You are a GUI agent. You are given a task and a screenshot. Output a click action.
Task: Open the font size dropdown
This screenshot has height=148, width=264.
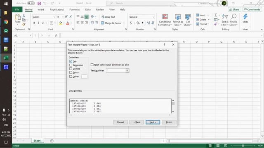click(x=63, y=17)
